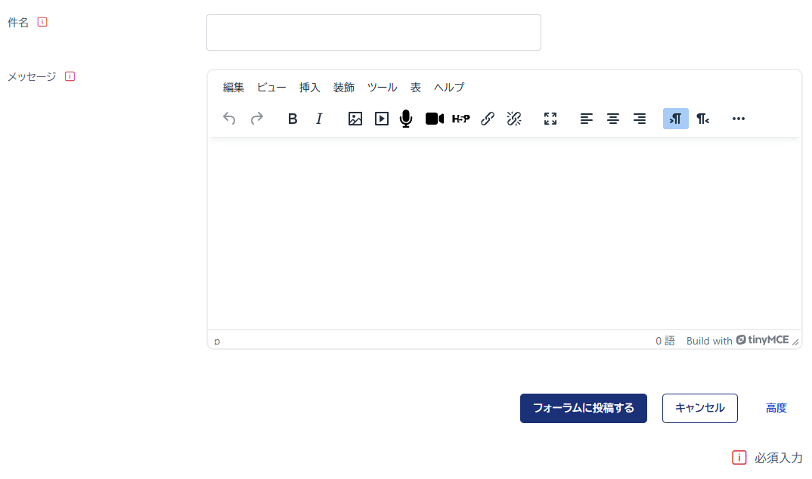Open the Insert H5P tool
Viewport: 812px width, 479px height.
pyautogui.click(x=460, y=119)
